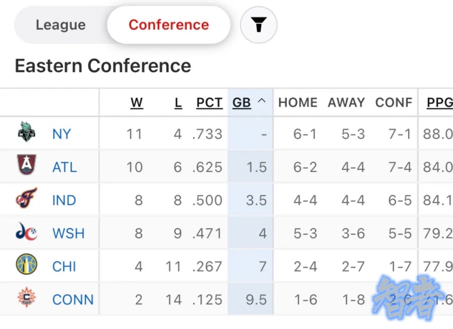Switch standings to League view
This screenshot has width=453, height=329.
tap(60, 24)
